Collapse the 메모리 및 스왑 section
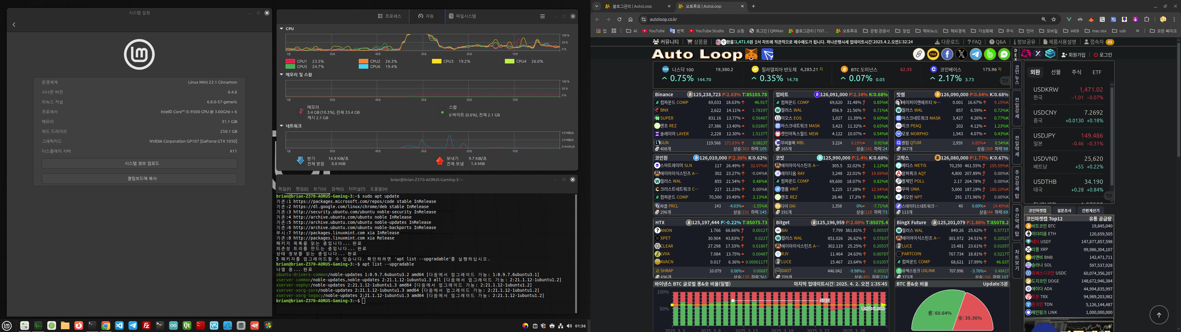 point(281,74)
